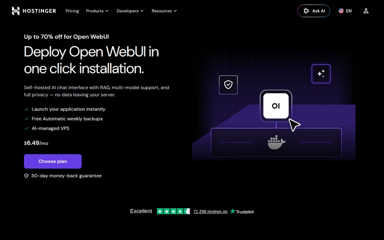The height and width of the screenshot is (240, 384).
Task: Click the $6.49/mo price text
Action: (x=36, y=143)
